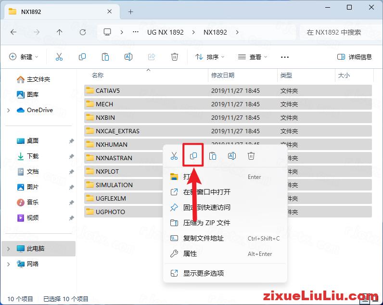This screenshot has height=305, width=383.
Task: Select the MECH folder
Action: [x=228, y=104]
